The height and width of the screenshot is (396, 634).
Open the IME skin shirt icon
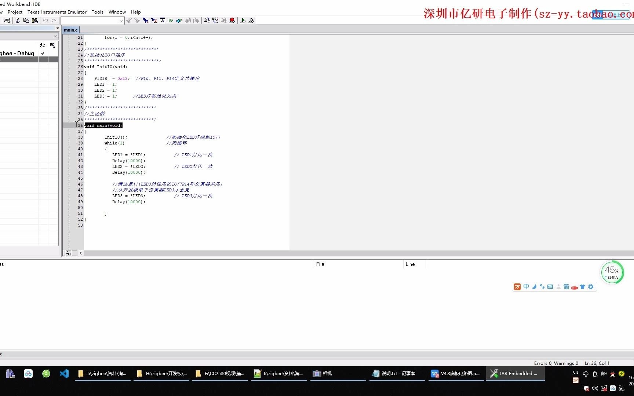coord(583,287)
